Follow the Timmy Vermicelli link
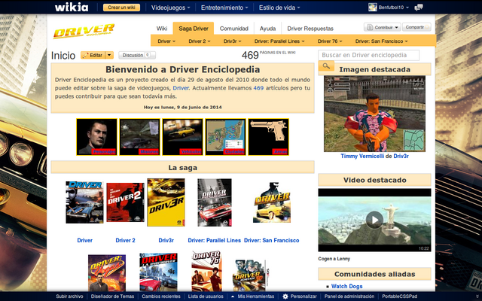This screenshot has height=301, width=482. [x=362, y=156]
